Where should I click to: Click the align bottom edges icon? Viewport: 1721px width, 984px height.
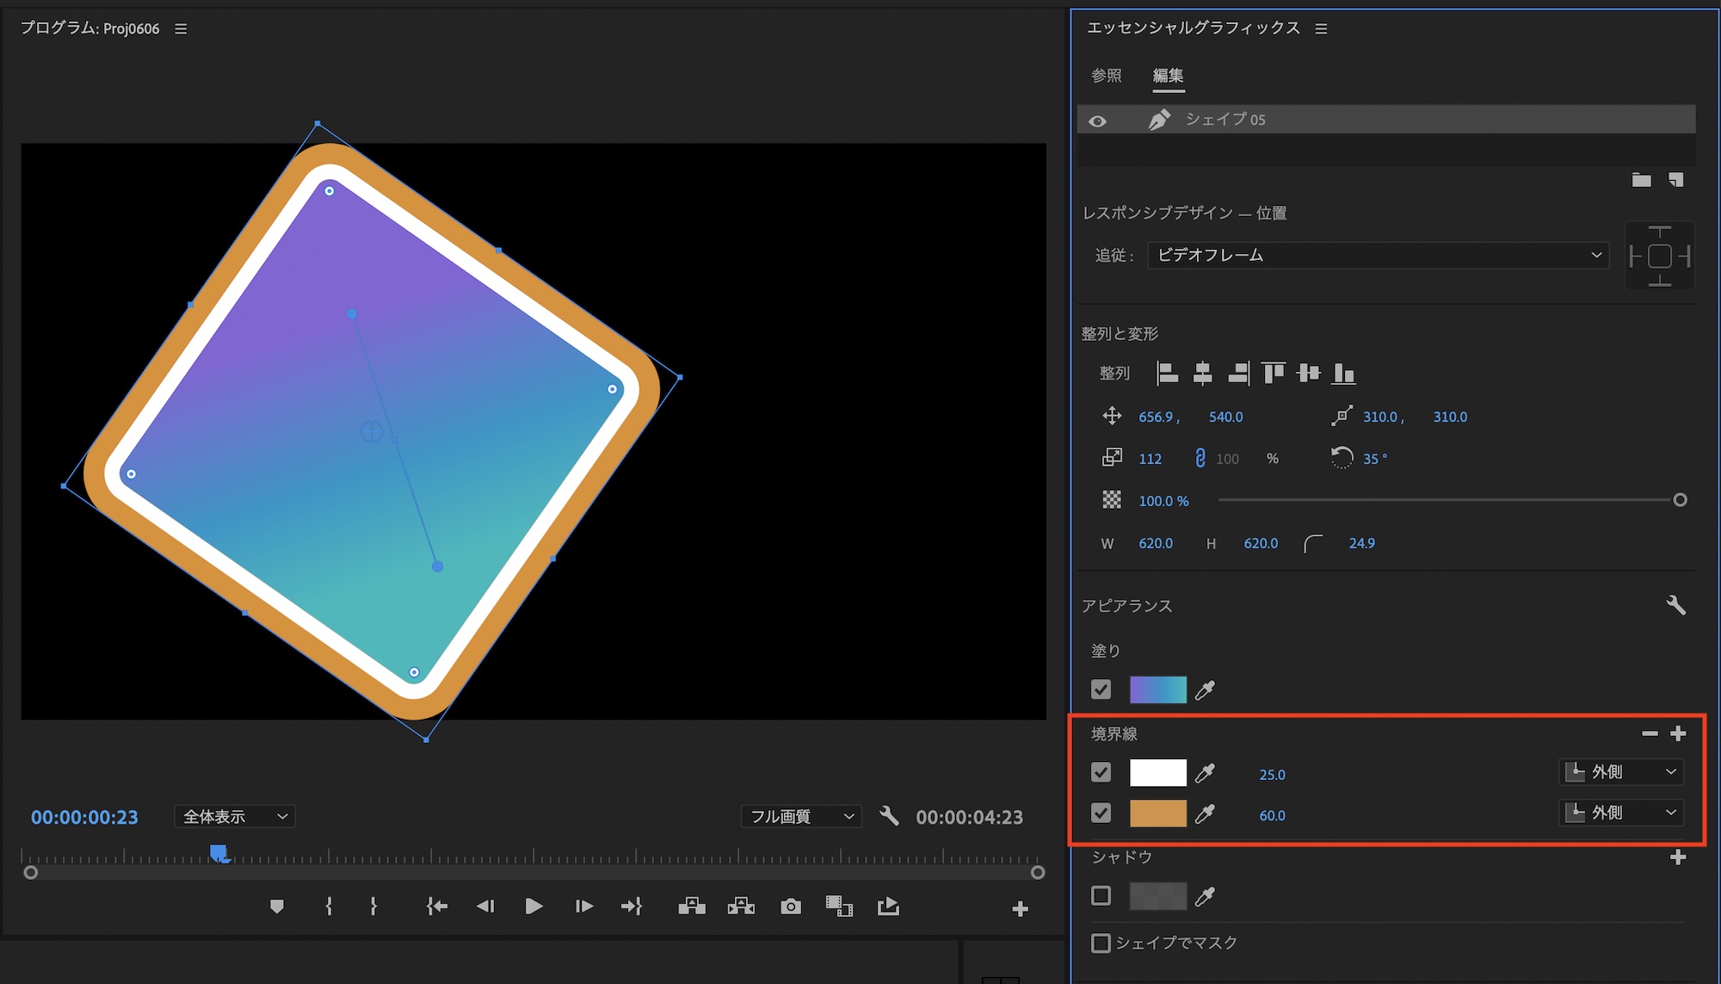(x=1343, y=373)
